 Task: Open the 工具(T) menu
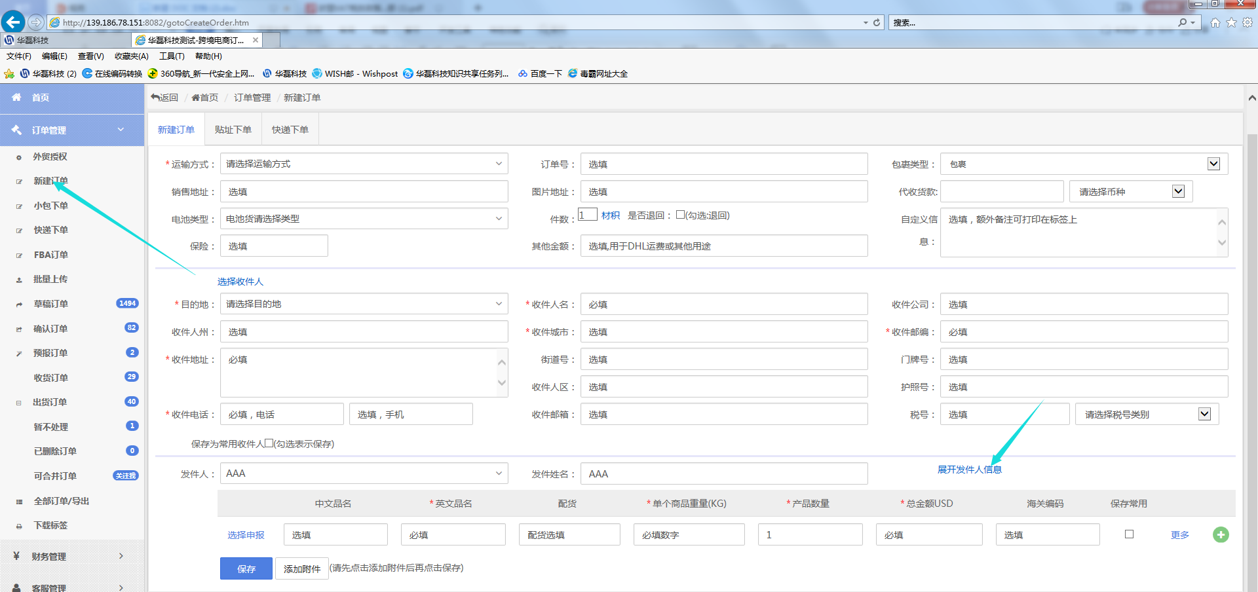coord(172,56)
